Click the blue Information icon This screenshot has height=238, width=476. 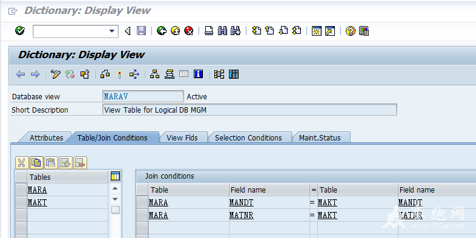click(x=198, y=74)
